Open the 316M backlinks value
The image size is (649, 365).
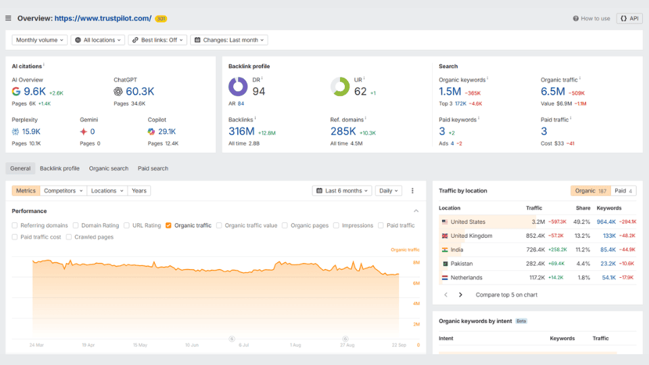[241, 131]
